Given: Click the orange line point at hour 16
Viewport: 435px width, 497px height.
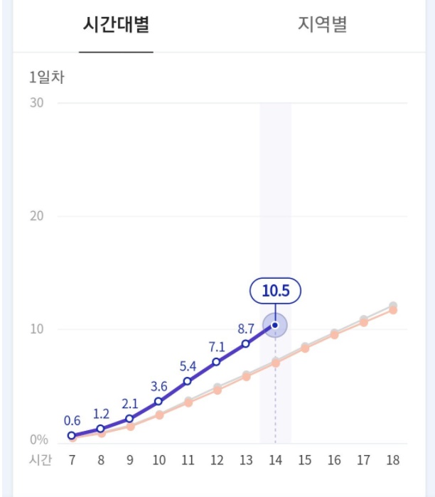Looking at the screenshot, I should (334, 334).
